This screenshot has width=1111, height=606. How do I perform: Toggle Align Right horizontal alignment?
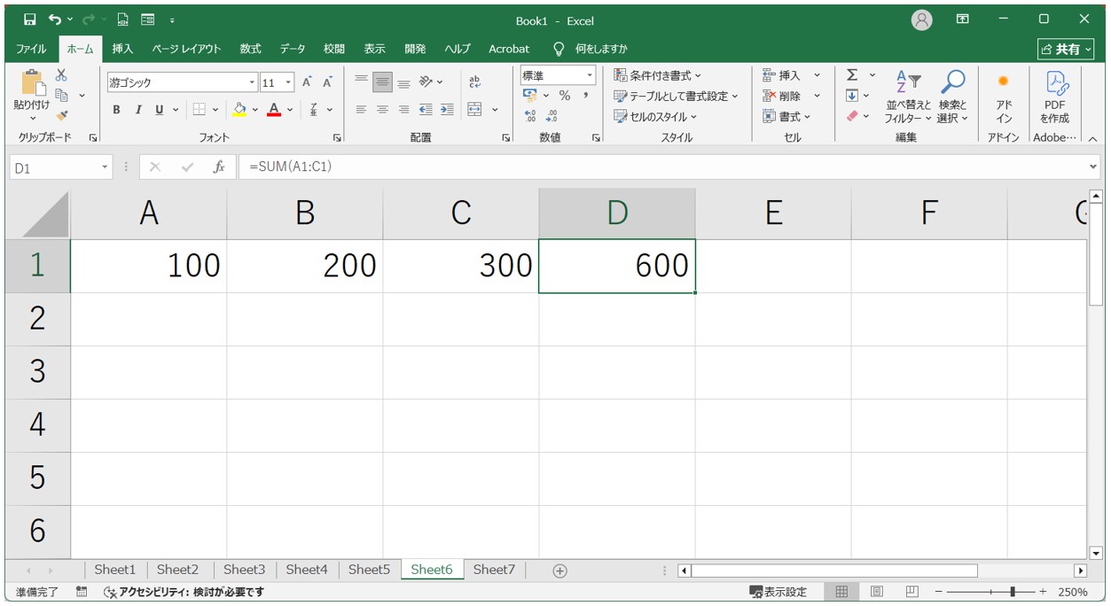point(403,110)
